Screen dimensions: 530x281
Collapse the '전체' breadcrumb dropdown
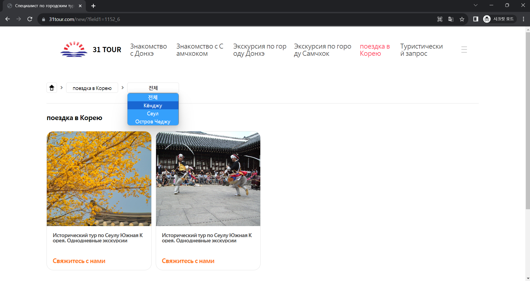[x=153, y=88]
